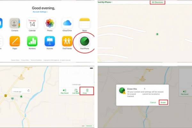Cancel the Erase confirmation dialog
The image size is (192, 128).
(x=153, y=102)
